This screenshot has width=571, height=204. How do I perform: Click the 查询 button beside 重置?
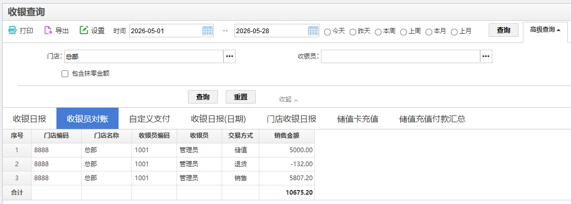click(x=203, y=97)
